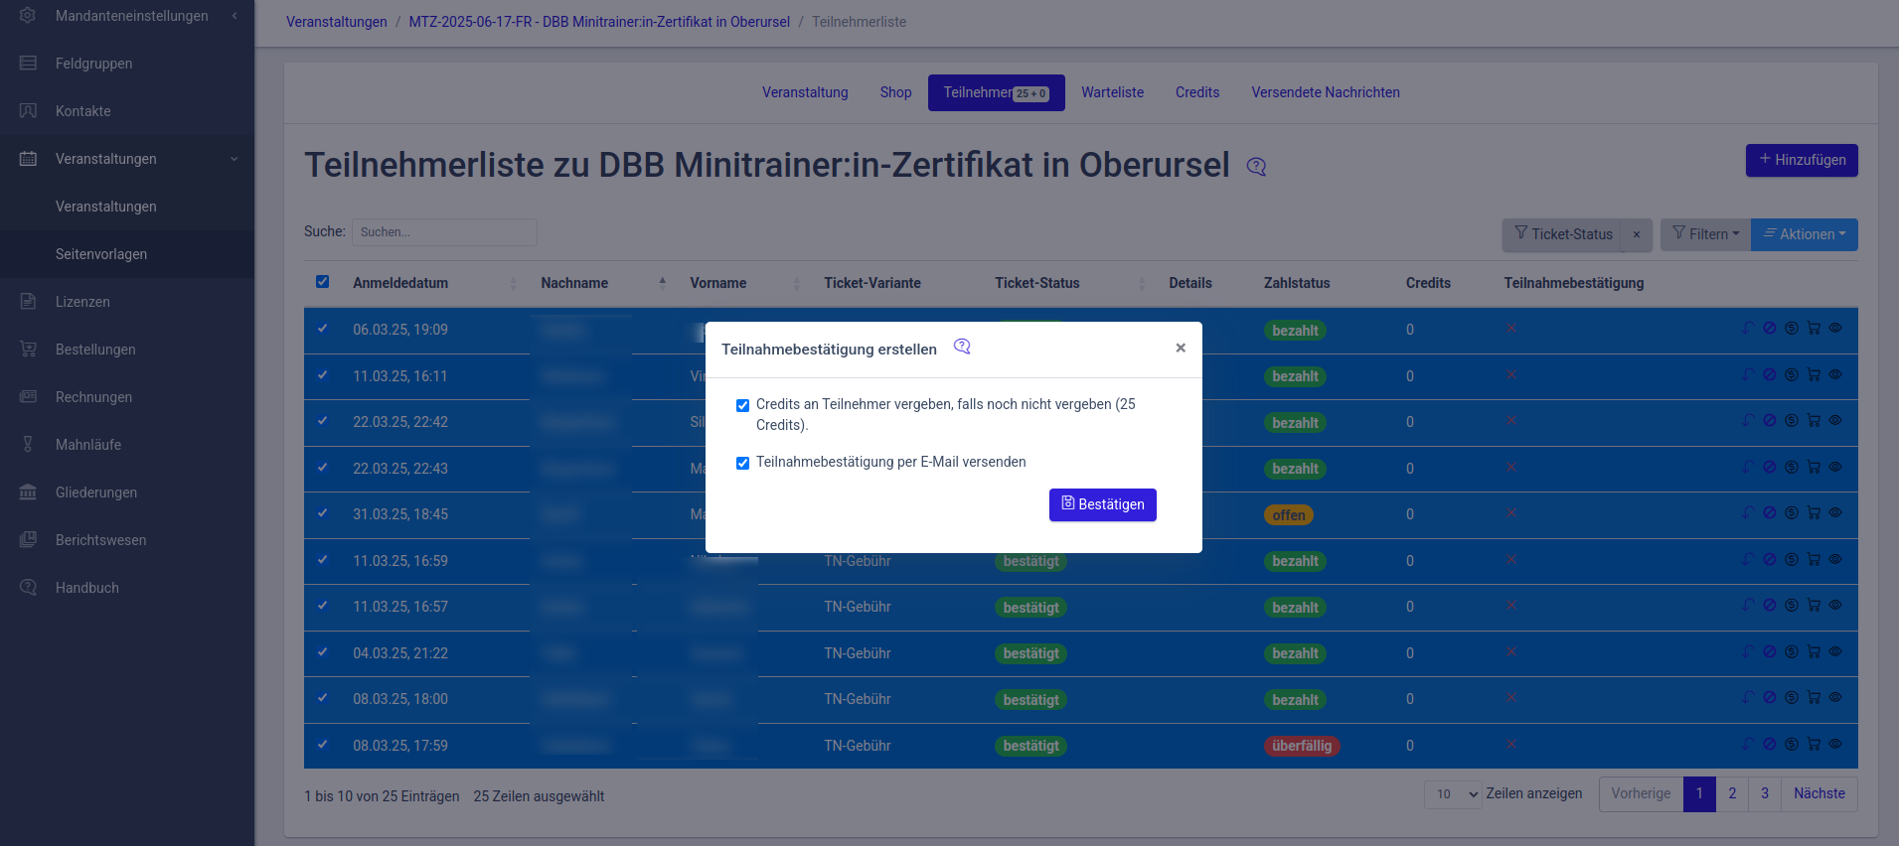Toggle the select-all checkbox in table header
Screen dimensions: 1899x846
322,282
